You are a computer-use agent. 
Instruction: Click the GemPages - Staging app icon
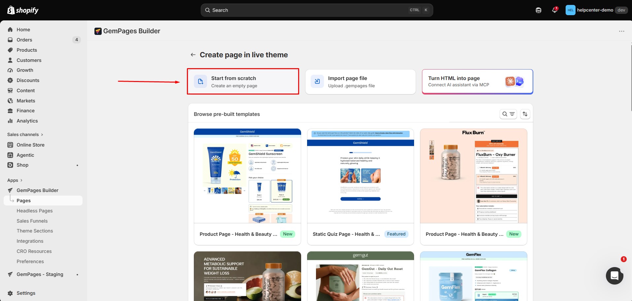pyautogui.click(x=10, y=274)
